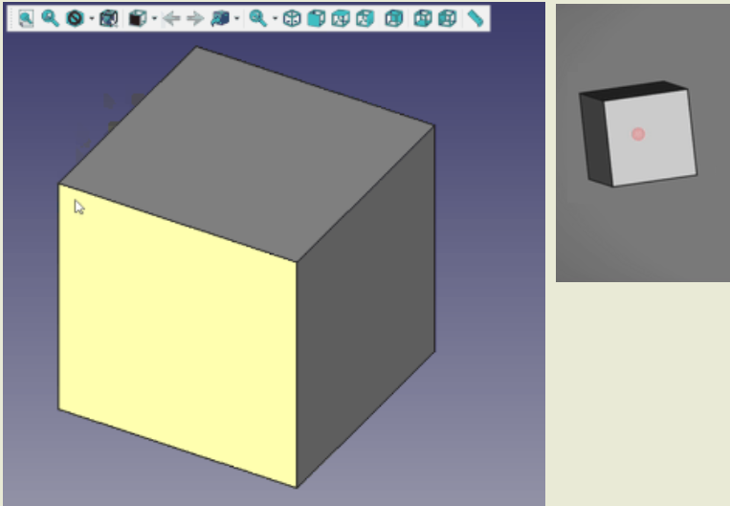Expand dropdown arrow beside blue cube icon
This screenshot has width=730, height=506.
(x=236, y=18)
